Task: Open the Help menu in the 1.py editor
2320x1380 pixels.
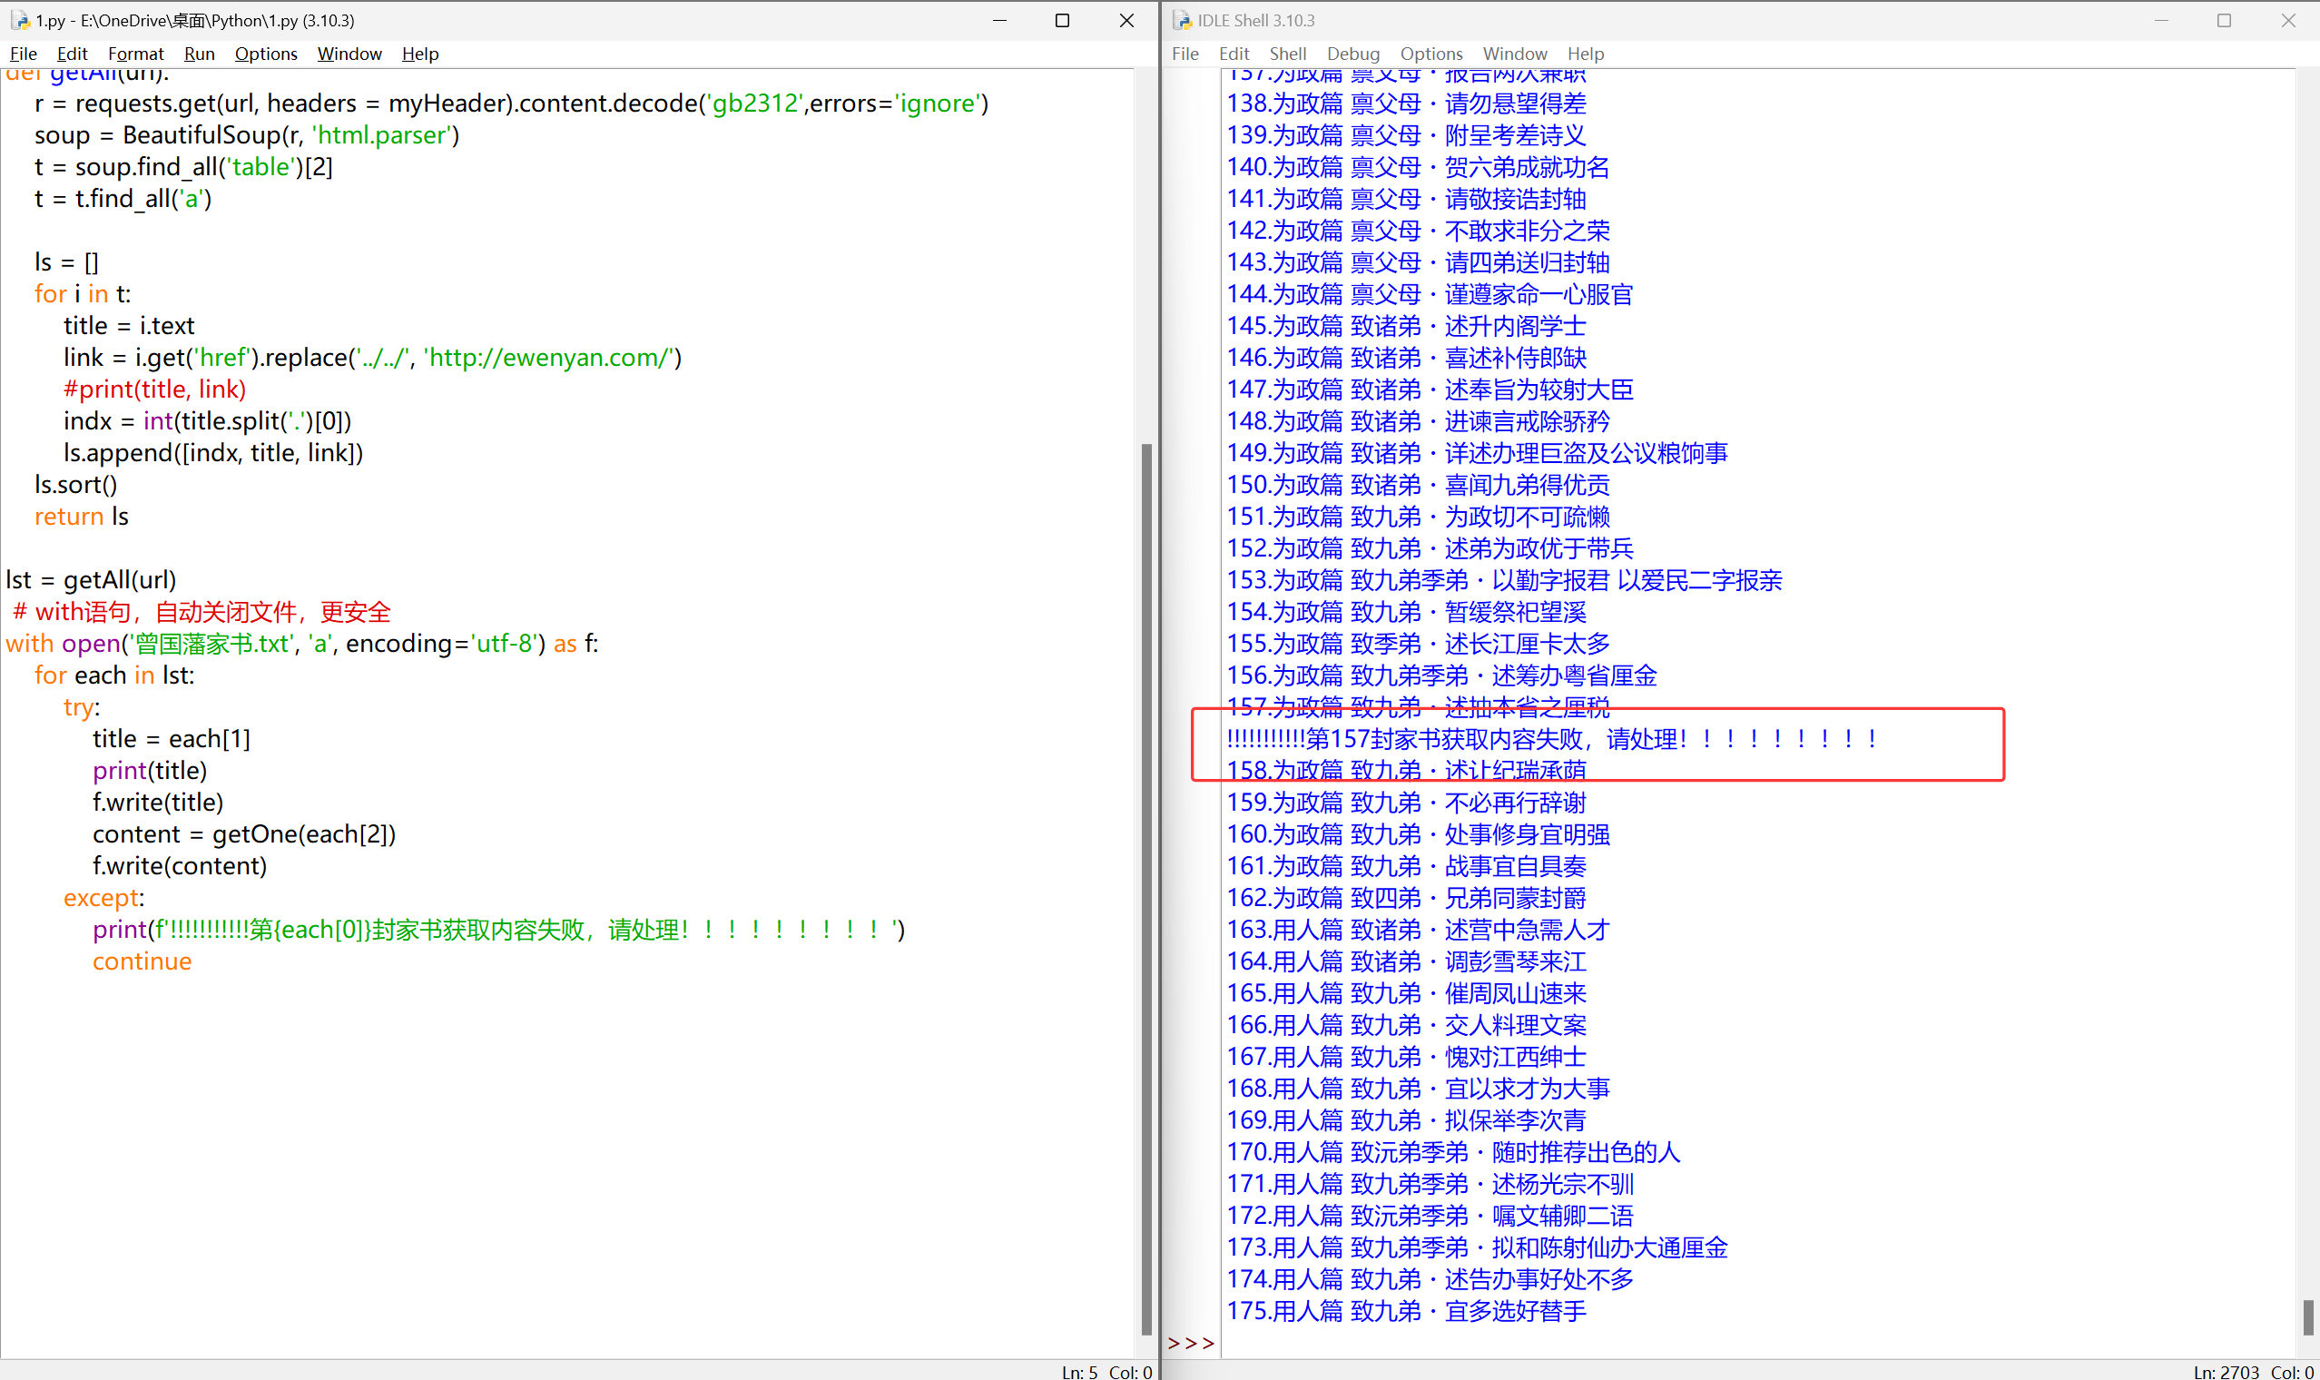Action: (x=420, y=54)
